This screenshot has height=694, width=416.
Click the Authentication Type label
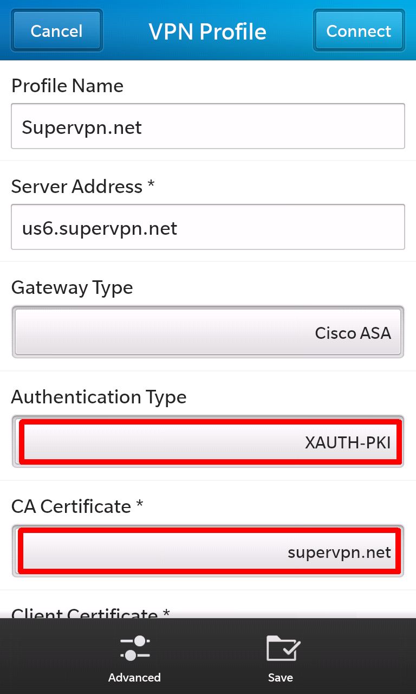tap(99, 397)
